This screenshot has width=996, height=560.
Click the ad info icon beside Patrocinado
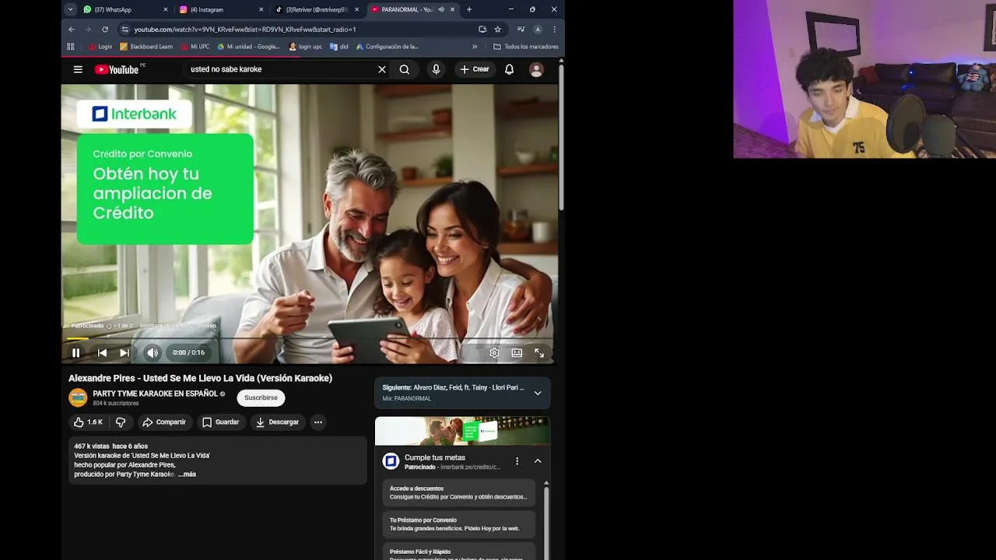coord(109,326)
